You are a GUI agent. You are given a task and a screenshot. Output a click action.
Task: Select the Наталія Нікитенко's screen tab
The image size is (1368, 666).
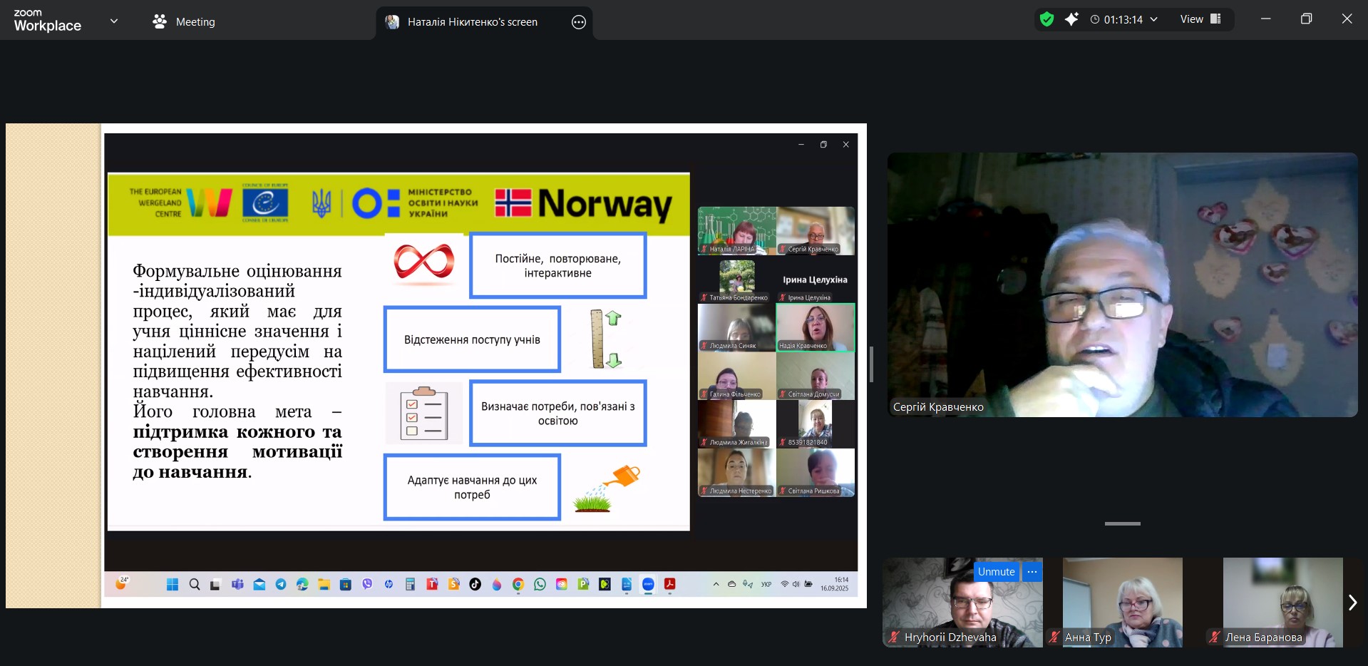[472, 22]
